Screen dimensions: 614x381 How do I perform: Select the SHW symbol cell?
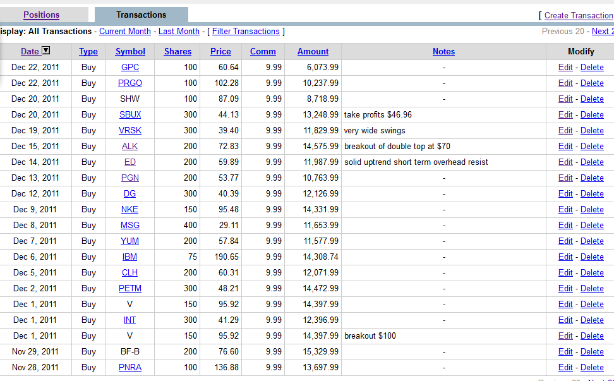pos(130,99)
